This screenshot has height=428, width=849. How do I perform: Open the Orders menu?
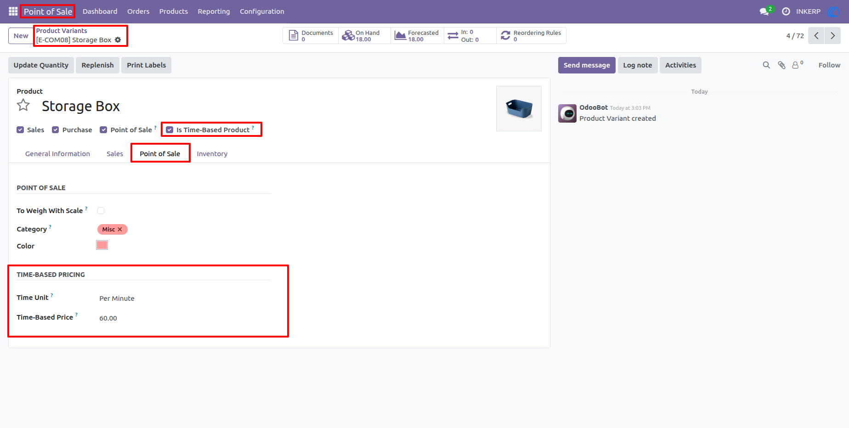[138, 11]
